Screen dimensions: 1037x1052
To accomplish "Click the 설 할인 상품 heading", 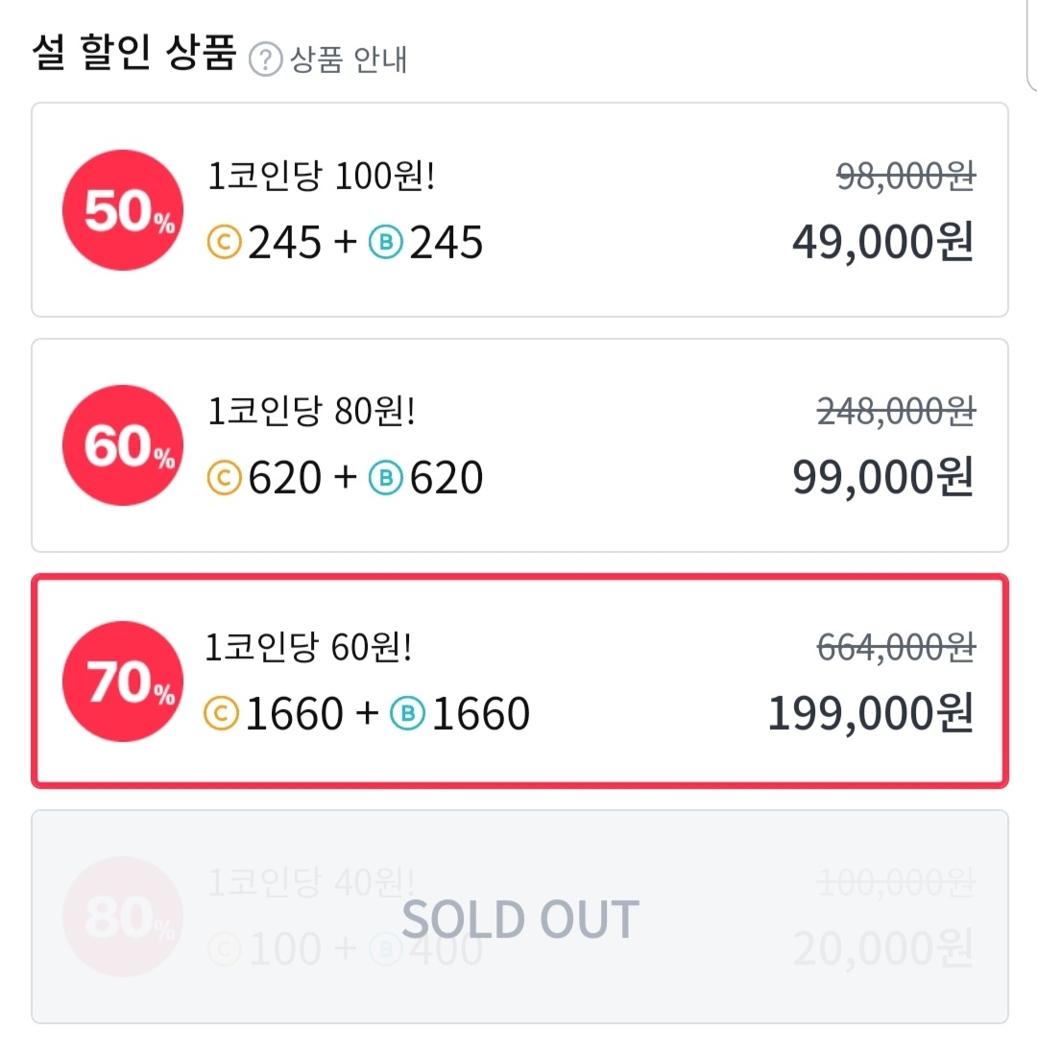I will [134, 53].
